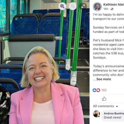View the 102 reactions count
The height and width of the screenshot is (124, 124).
pyautogui.click(x=104, y=90)
